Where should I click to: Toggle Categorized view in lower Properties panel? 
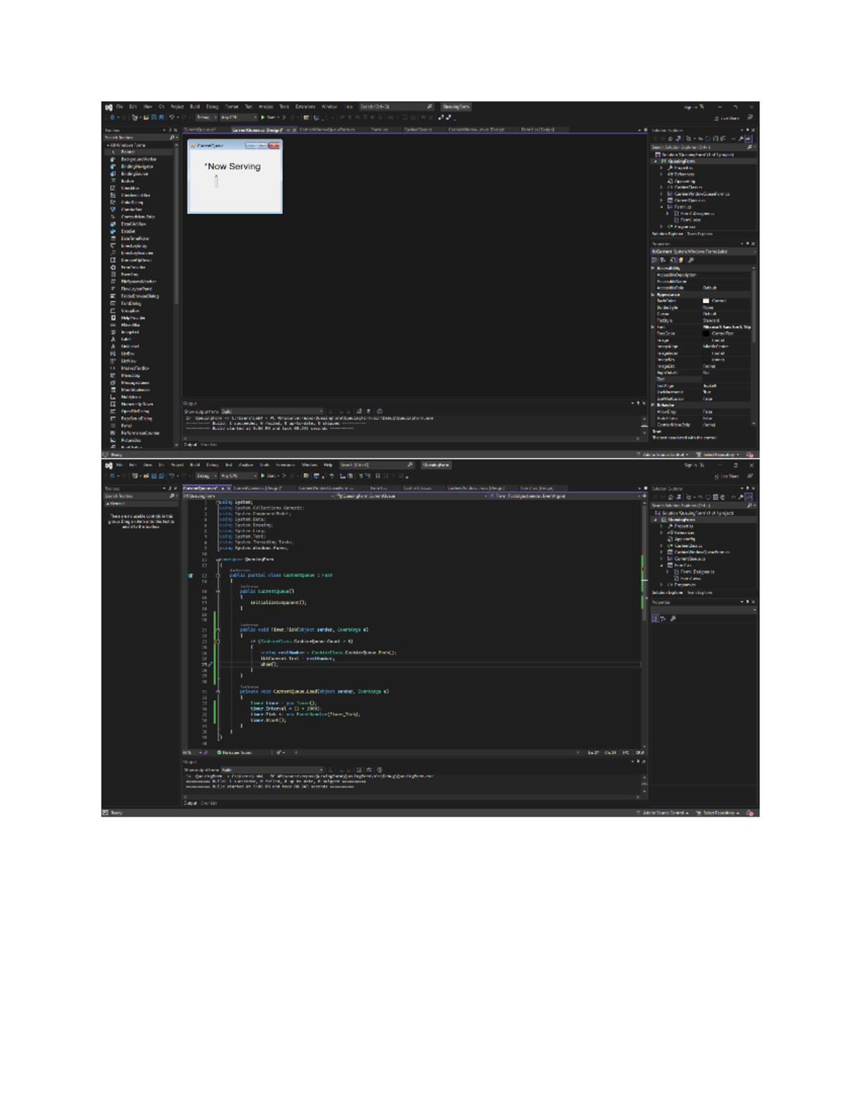click(655, 618)
